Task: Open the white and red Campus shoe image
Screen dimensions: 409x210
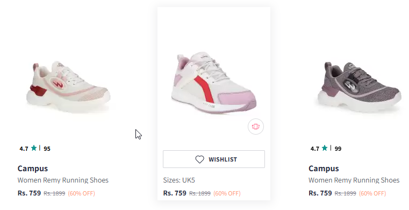Action: point(68,87)
